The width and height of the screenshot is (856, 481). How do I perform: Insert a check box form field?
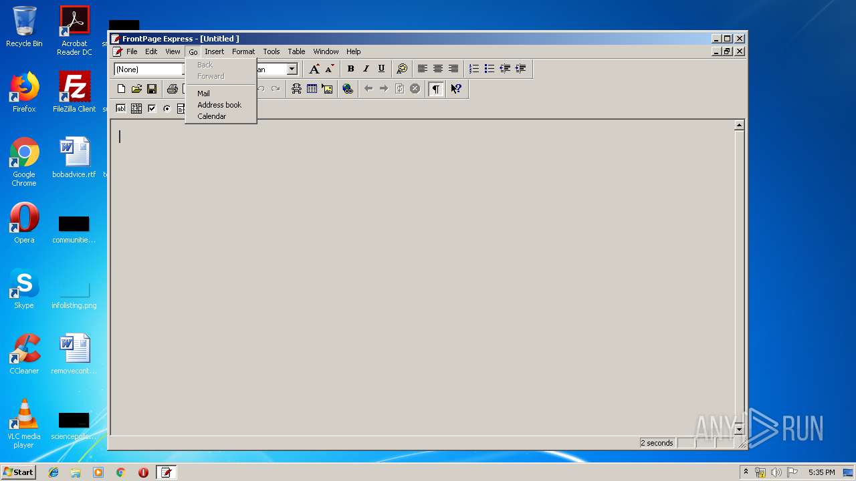coord(152,108)
